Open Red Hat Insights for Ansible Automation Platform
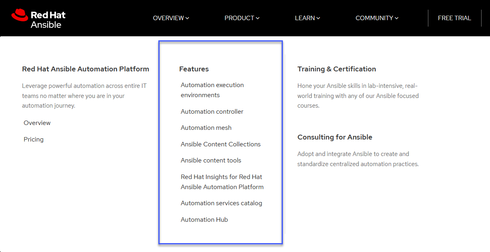This screenshot has height=252, width=490. pyautogui.click(x=222, y=181)
